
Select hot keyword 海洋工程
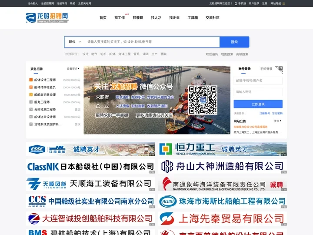pyautogui.click(x=124, y=54)
